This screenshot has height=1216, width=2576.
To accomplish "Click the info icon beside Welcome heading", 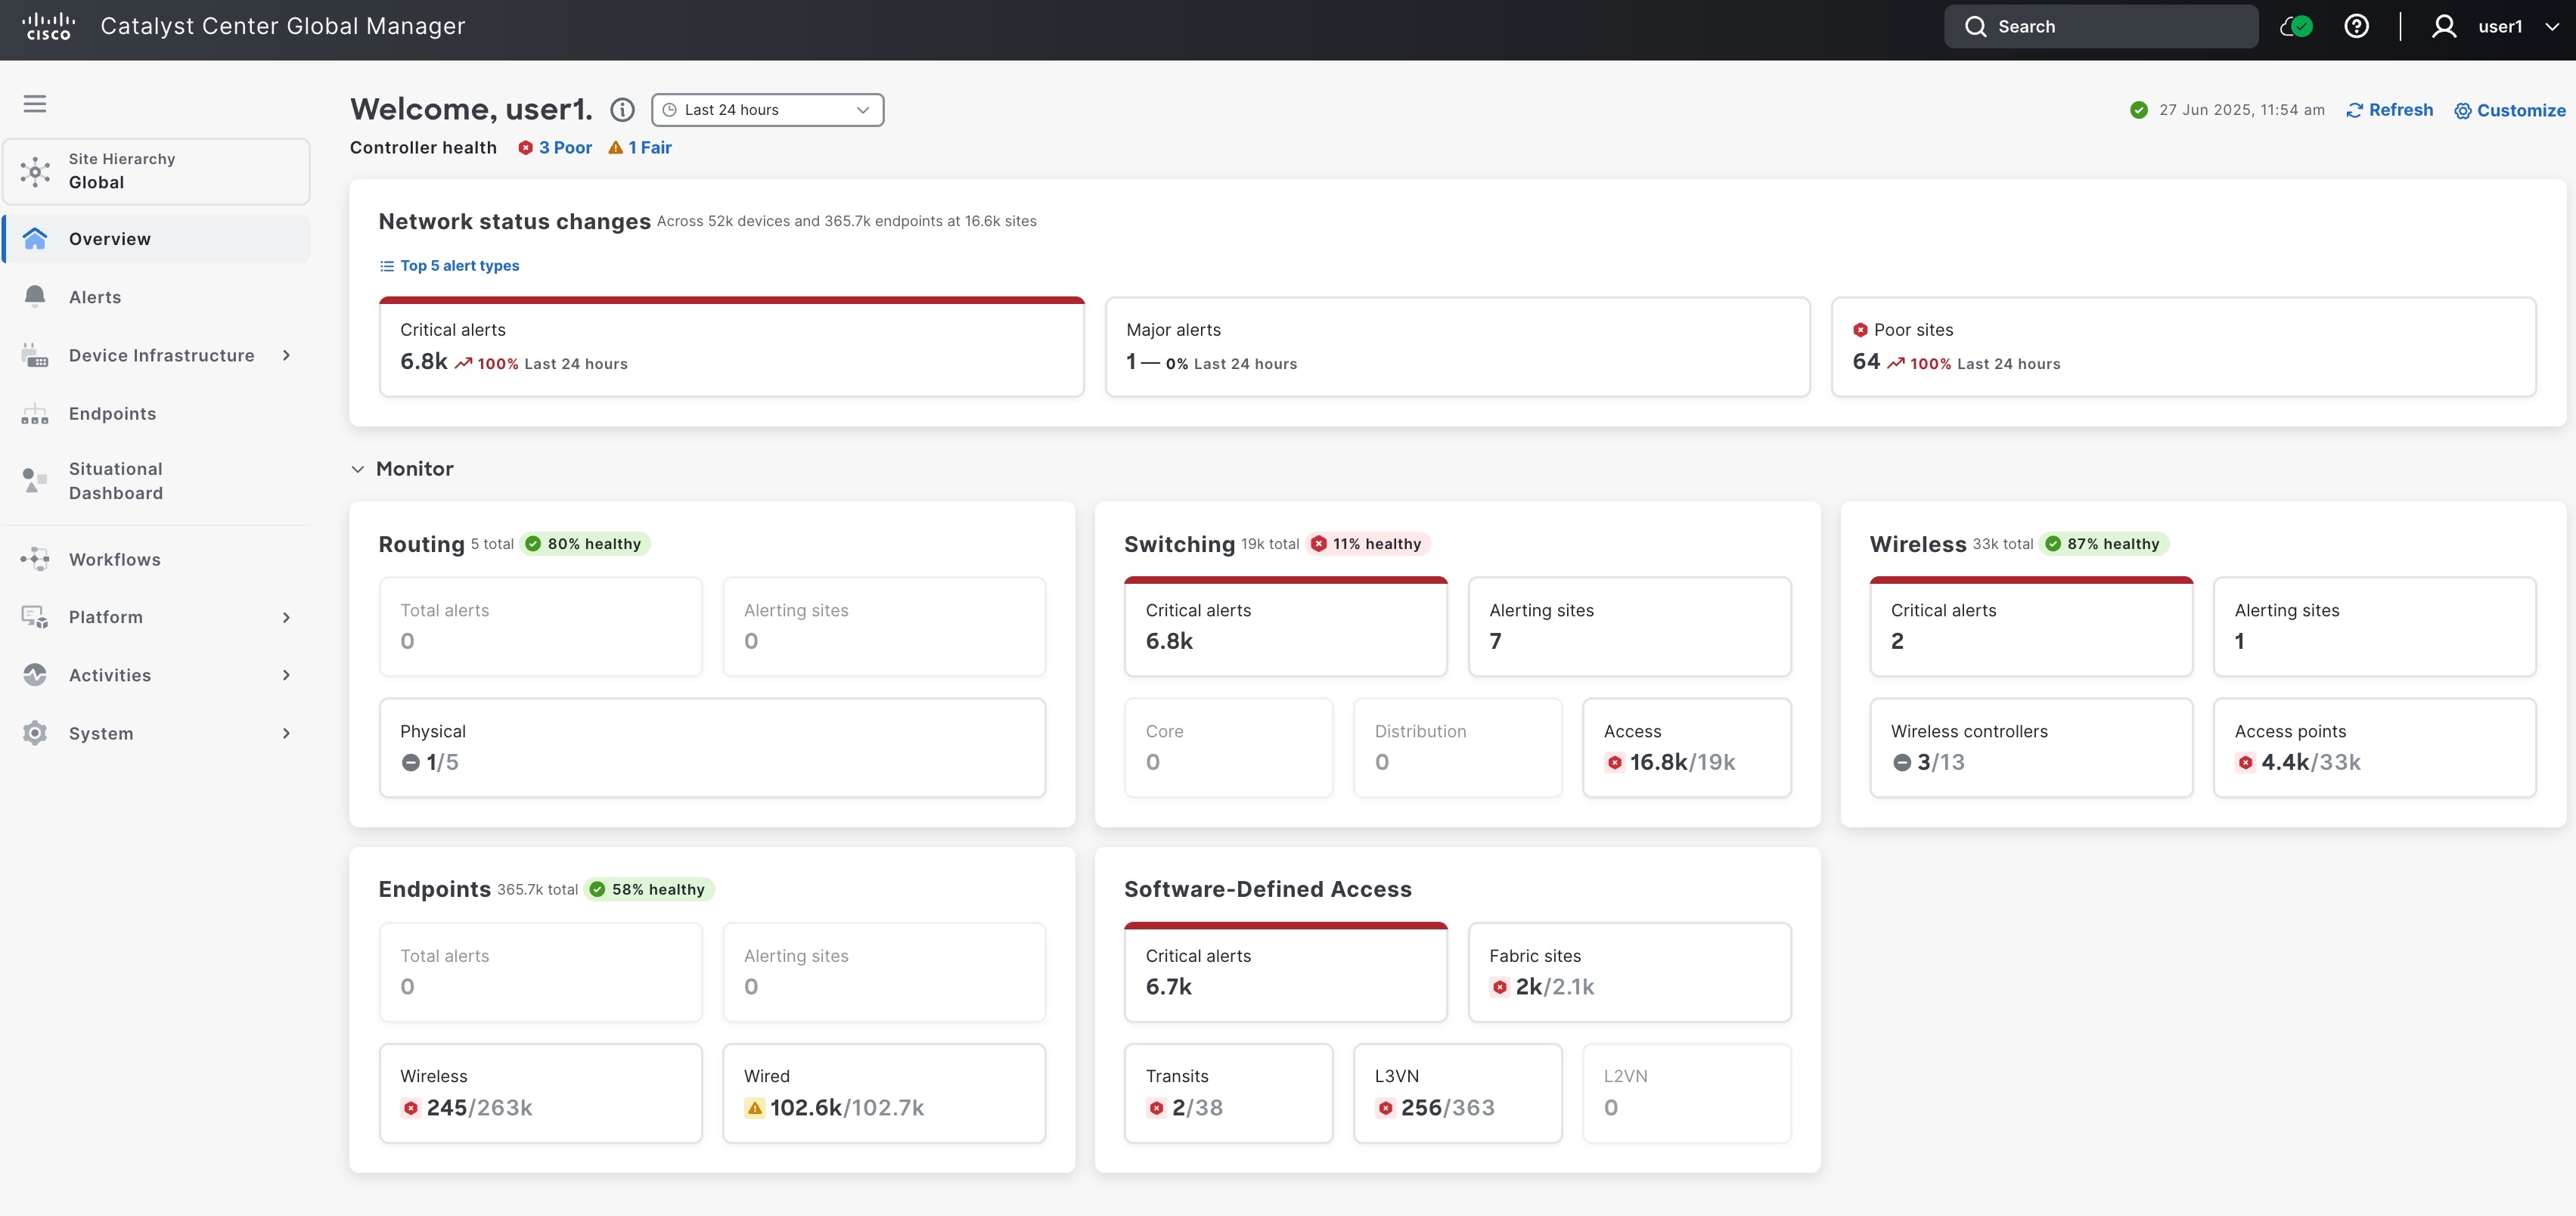I will tap(622, 110).
